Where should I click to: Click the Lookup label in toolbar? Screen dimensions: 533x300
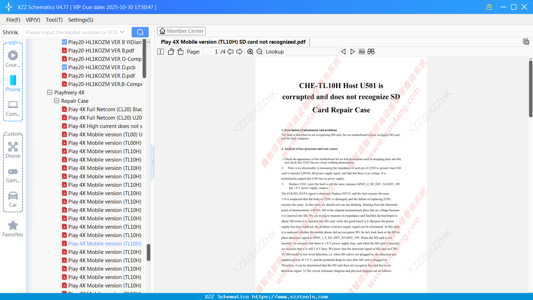pyautogui.click(x=275, y=52)
